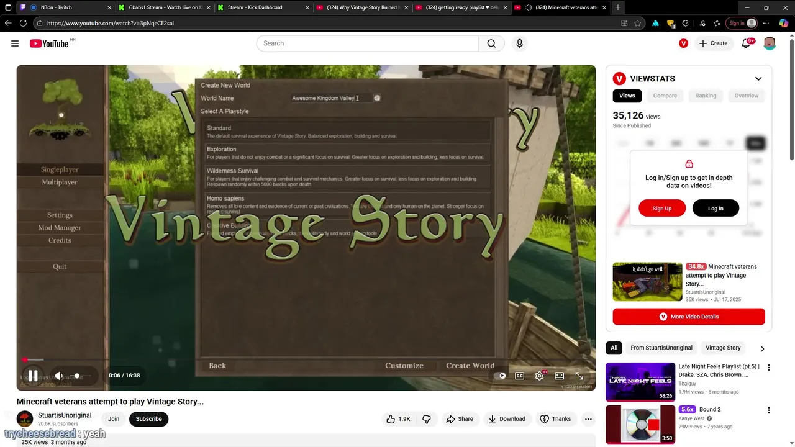Open Late Night Feels Playlist thumbnail
The width and height of the screenshot is (795, 447).
tap(640, 382)
